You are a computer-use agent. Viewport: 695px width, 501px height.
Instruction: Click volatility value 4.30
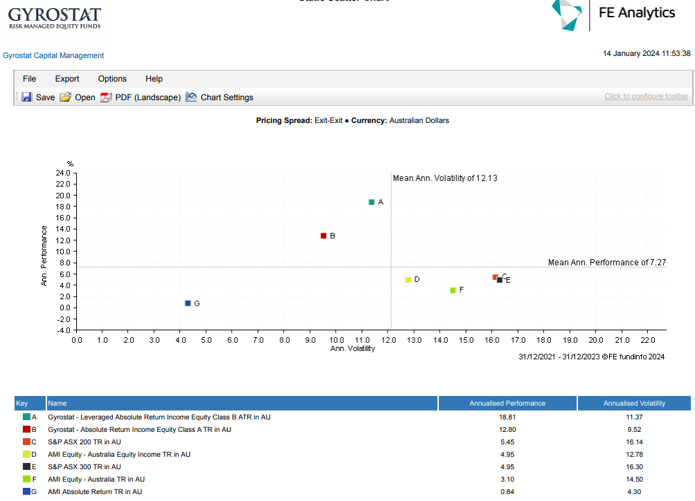pos(634,492)
